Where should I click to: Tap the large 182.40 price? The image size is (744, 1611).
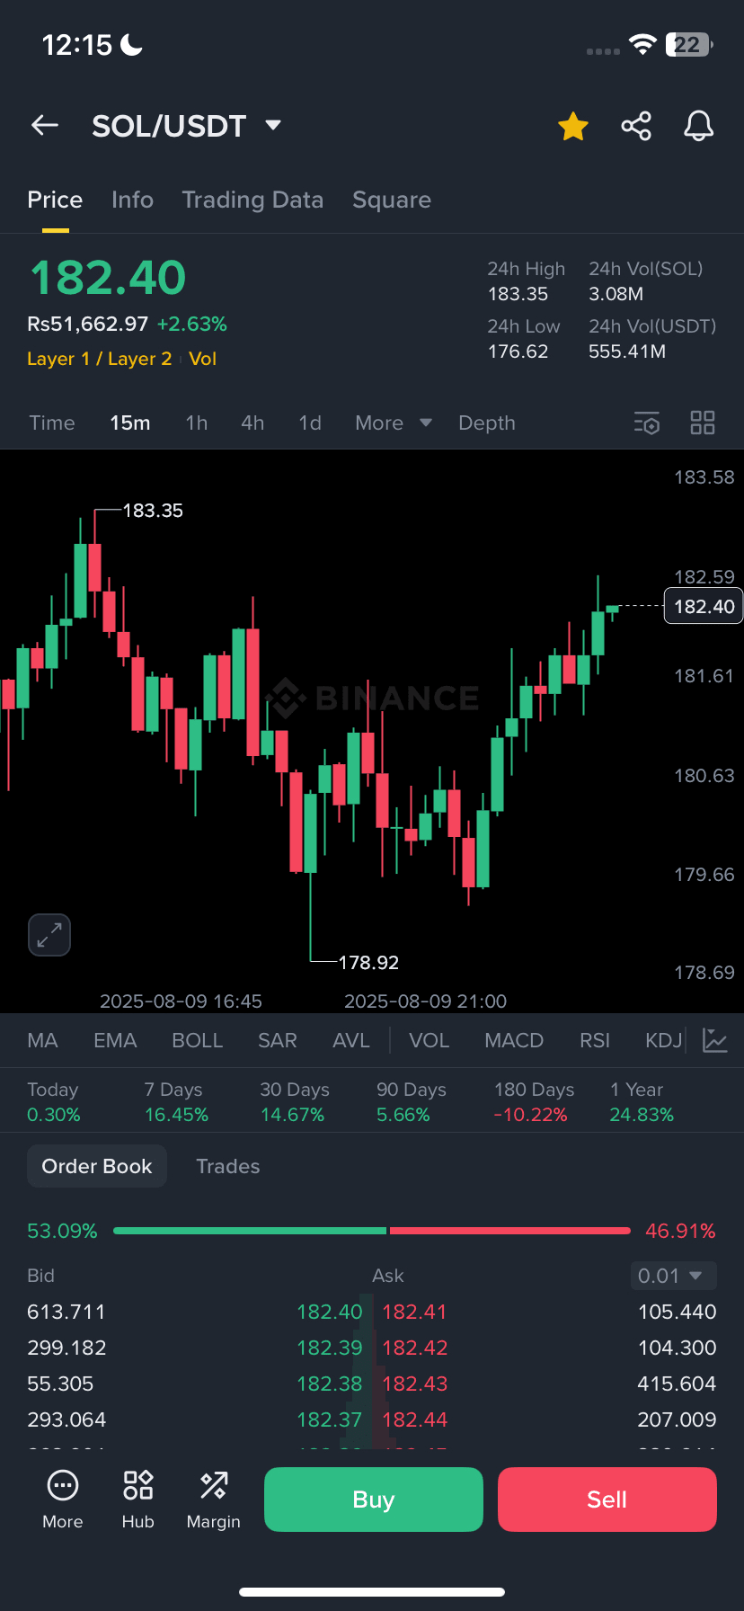point(108,278)
